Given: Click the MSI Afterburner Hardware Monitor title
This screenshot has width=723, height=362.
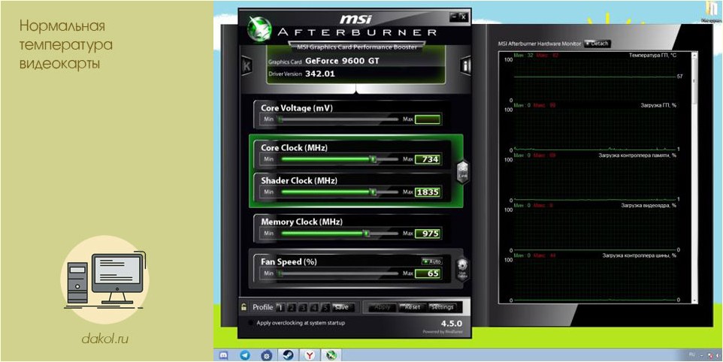Looking at the screenshot, I should pos(540,44).
